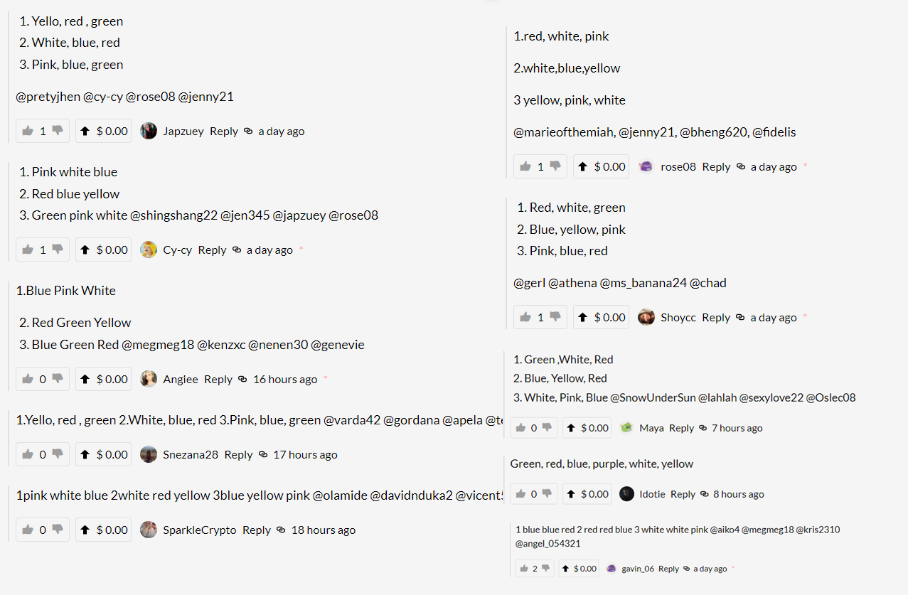Reply to SparkleCrypto's comment

click(x=257, y=530)
